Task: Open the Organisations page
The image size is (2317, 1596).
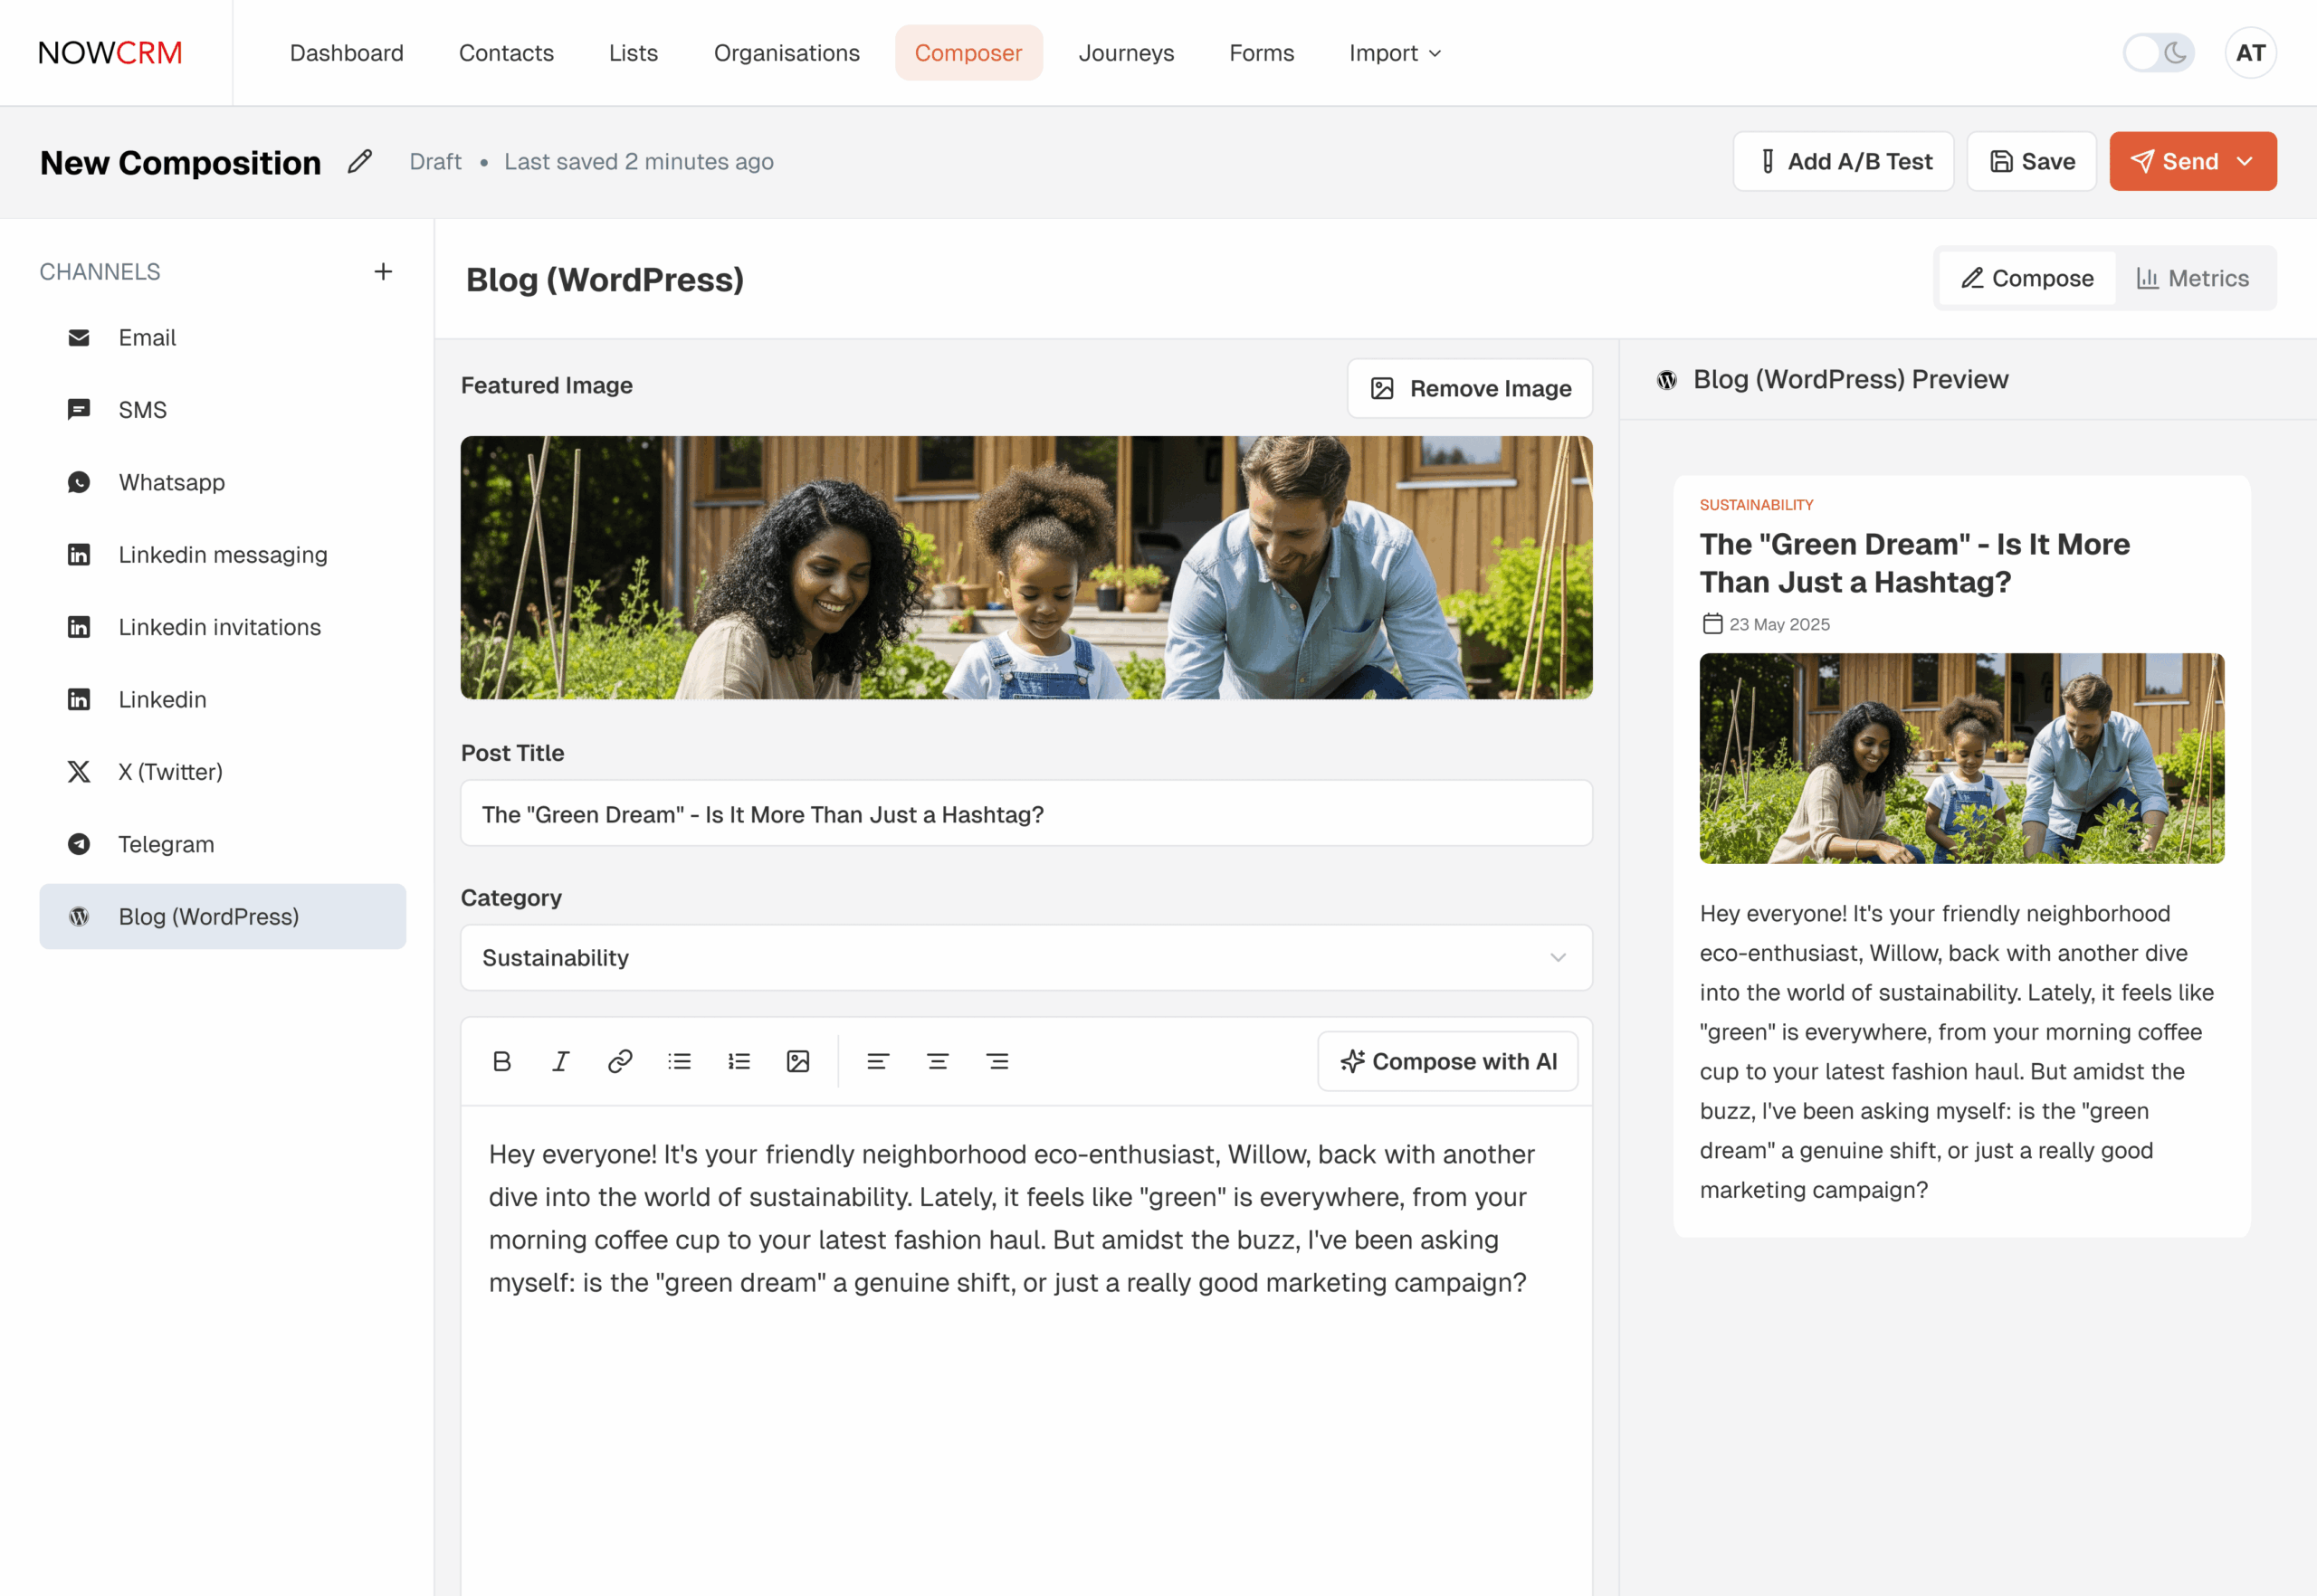Action: pyautogui.click(x=787, y=53)
